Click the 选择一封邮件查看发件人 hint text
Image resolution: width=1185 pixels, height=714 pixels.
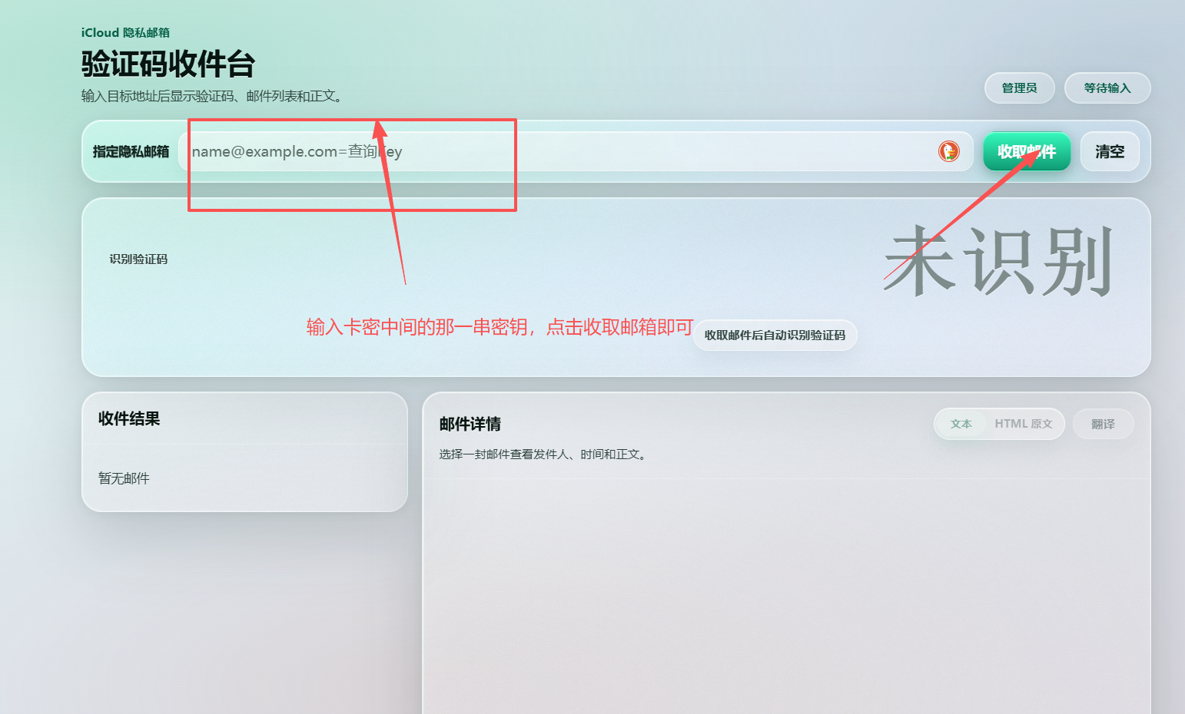pos(544,454)
